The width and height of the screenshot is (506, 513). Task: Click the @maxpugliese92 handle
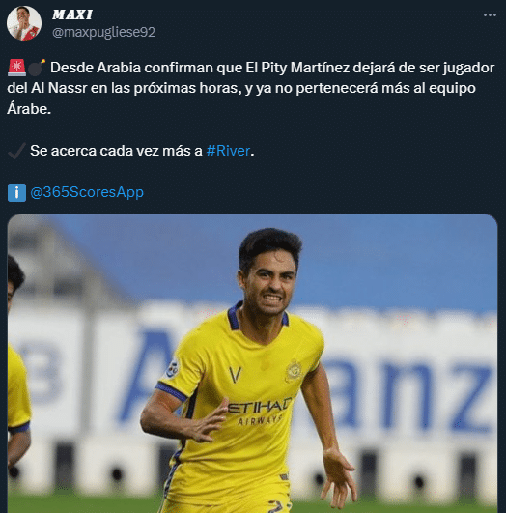103,32
